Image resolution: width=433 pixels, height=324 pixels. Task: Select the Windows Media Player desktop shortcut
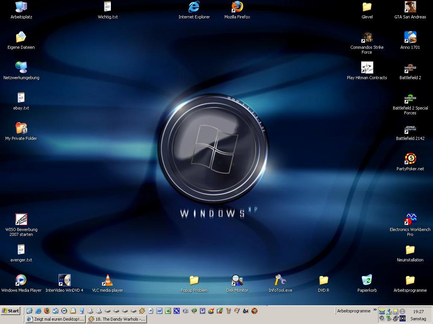pyautogui.click(x=21, y=283)
